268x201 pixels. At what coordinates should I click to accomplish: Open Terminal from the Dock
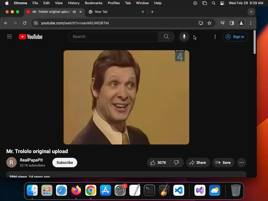[149, 190]
